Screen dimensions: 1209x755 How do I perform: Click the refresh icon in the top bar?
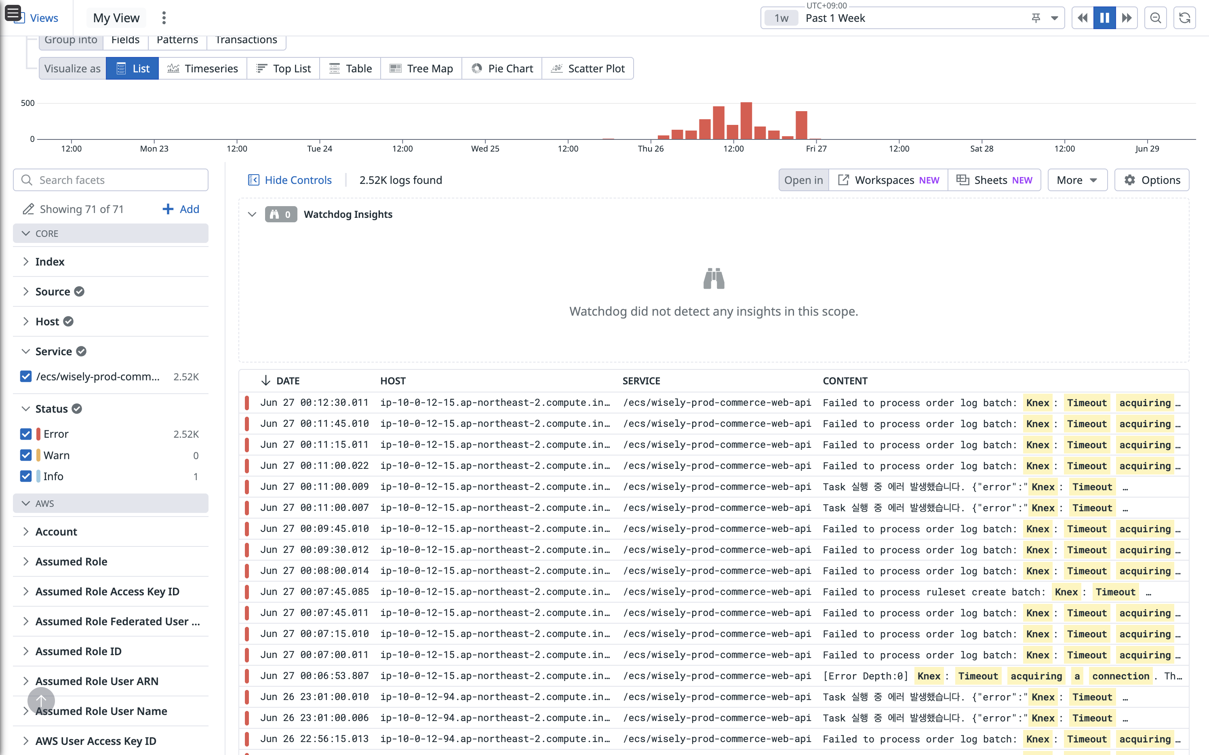coord(1184,18)
